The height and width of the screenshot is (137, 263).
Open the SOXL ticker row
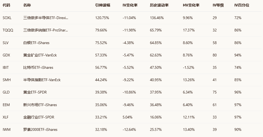7,18
